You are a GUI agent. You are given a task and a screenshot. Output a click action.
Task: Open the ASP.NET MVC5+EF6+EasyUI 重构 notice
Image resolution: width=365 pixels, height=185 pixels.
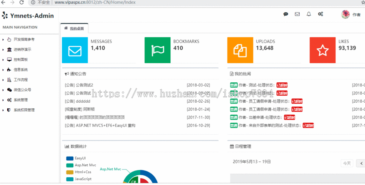pyautogui.click(x=100, y=125)
